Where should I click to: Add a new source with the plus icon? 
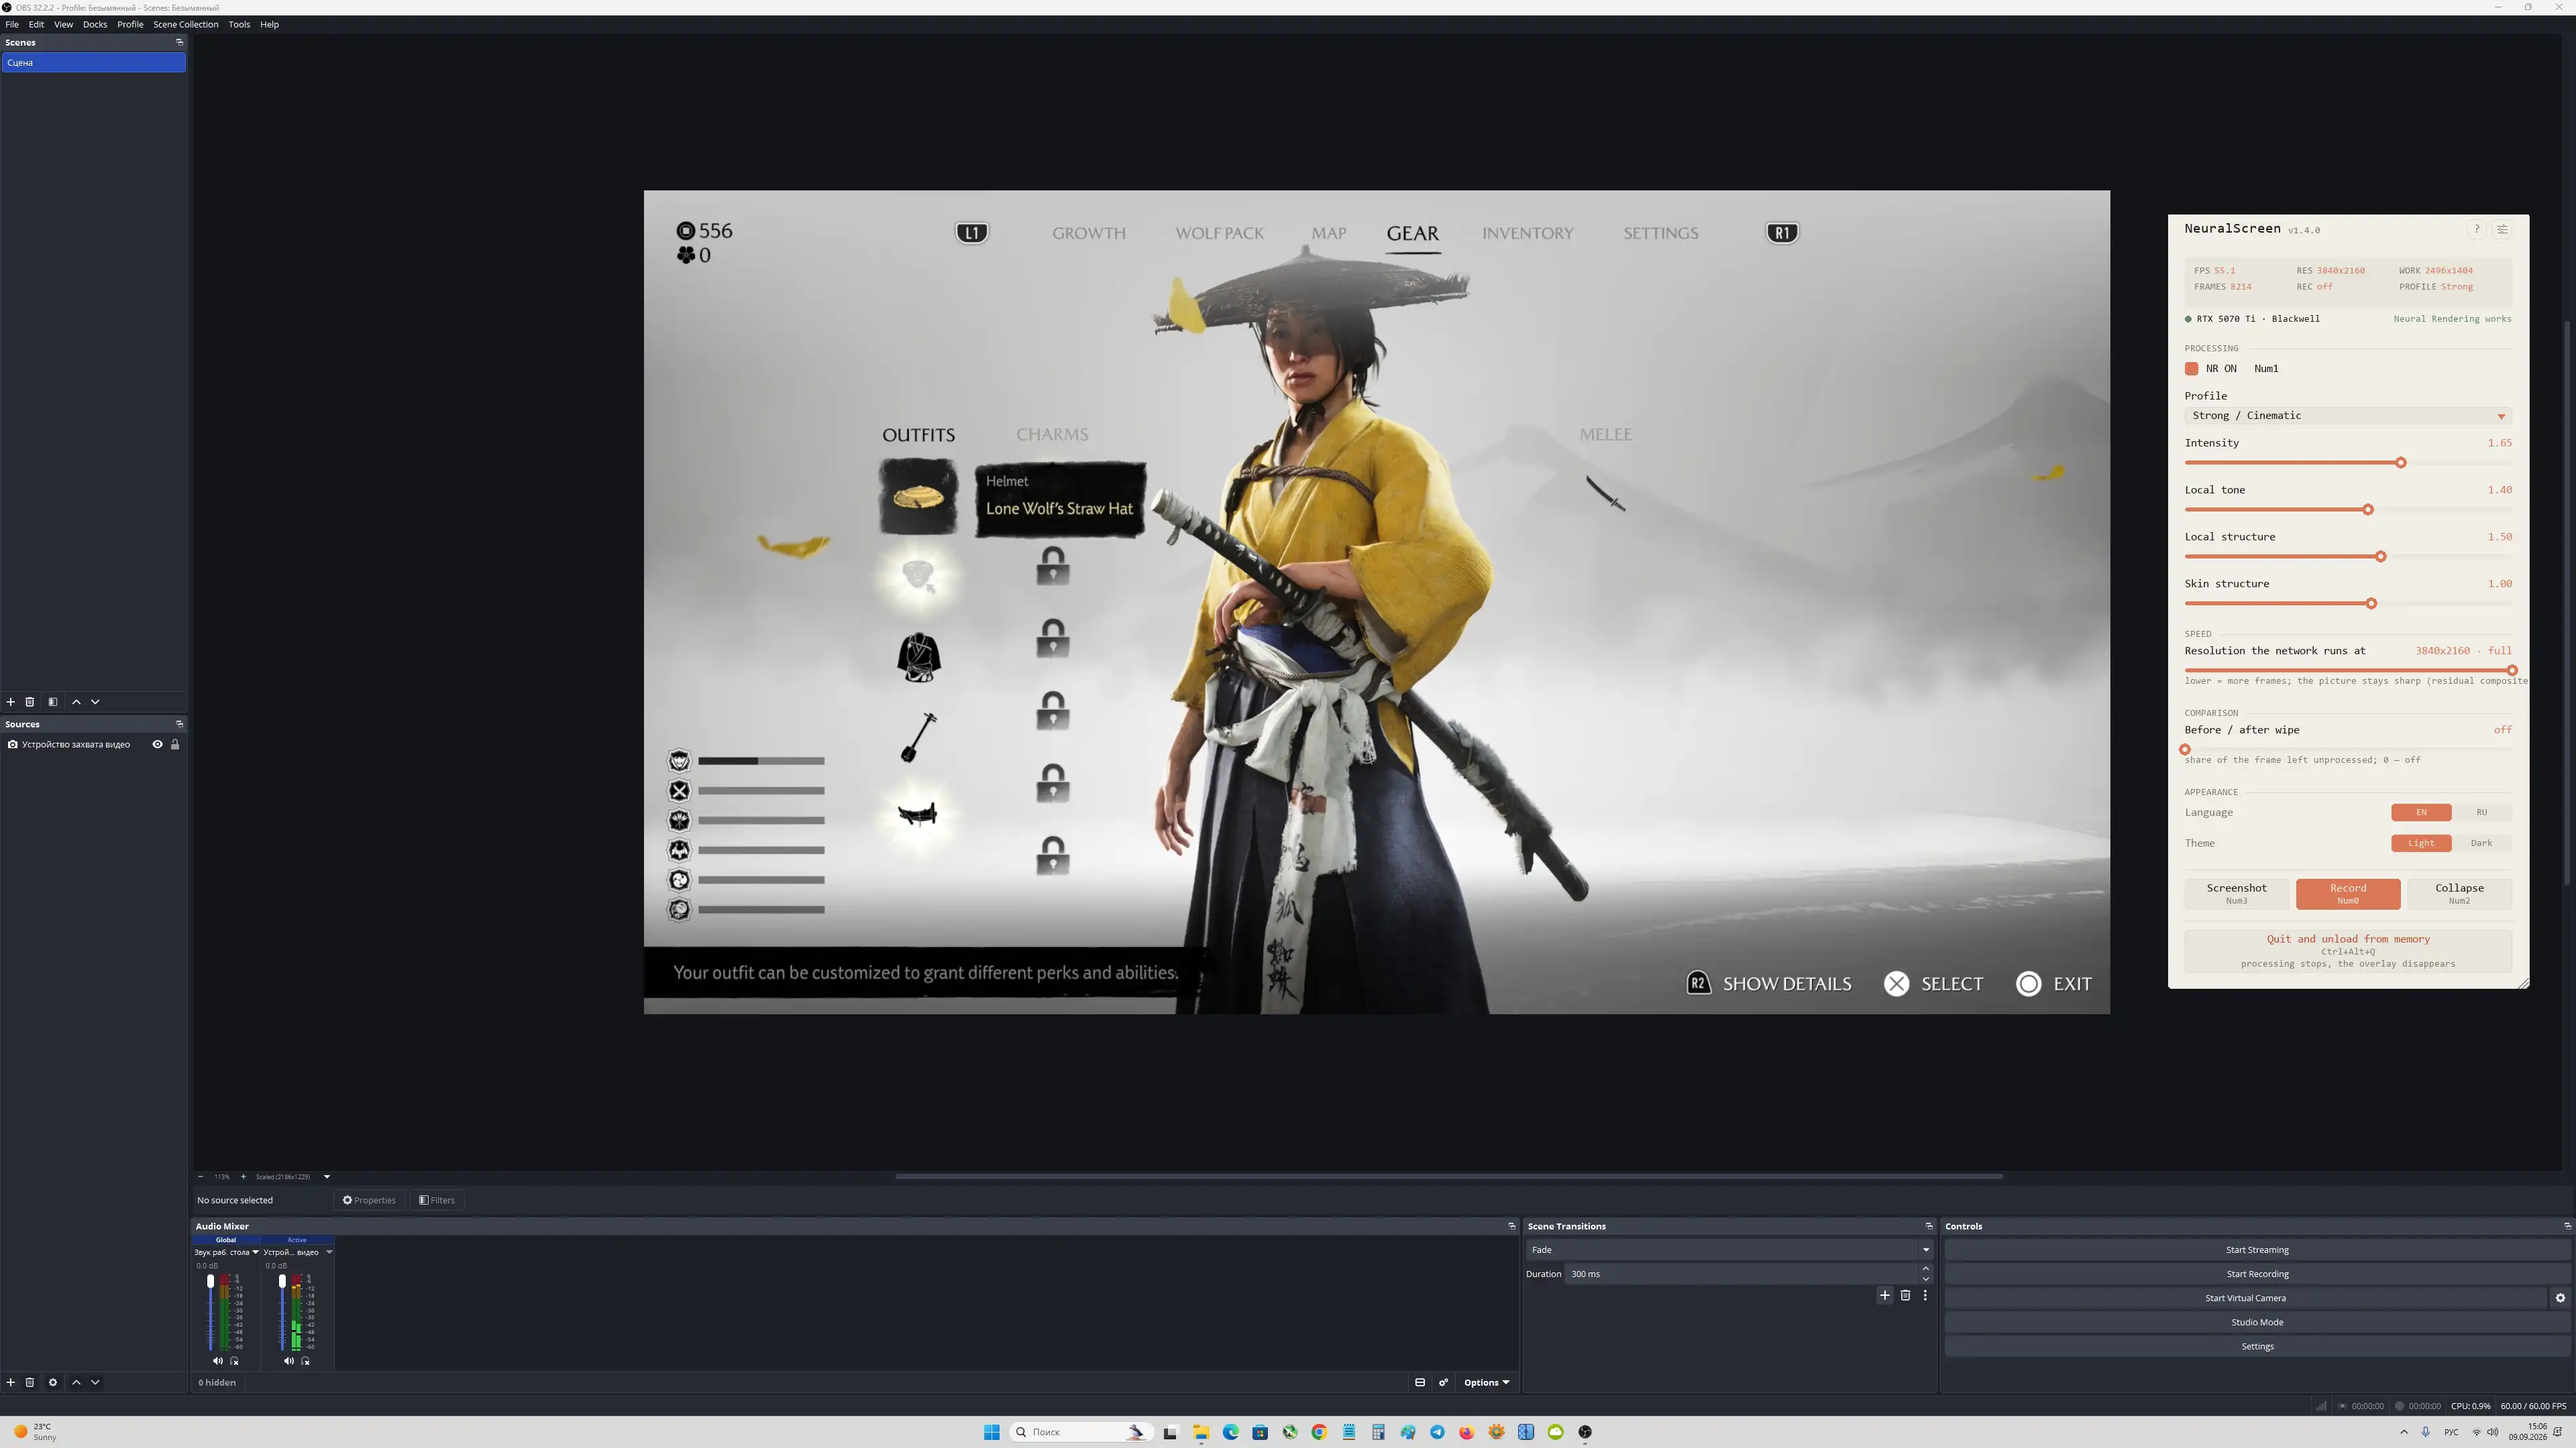tap(11, 1382)
